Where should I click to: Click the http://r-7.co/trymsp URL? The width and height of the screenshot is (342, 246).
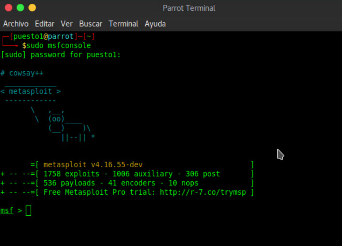click(x=203, y=192)
